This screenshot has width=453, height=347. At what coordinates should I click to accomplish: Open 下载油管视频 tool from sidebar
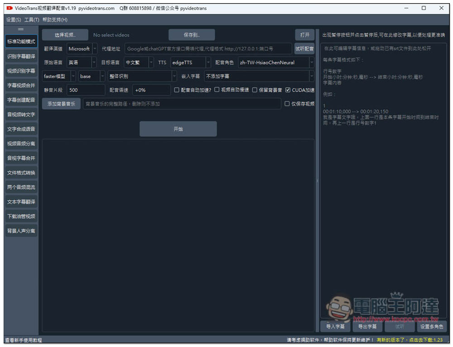click(21, 216)
